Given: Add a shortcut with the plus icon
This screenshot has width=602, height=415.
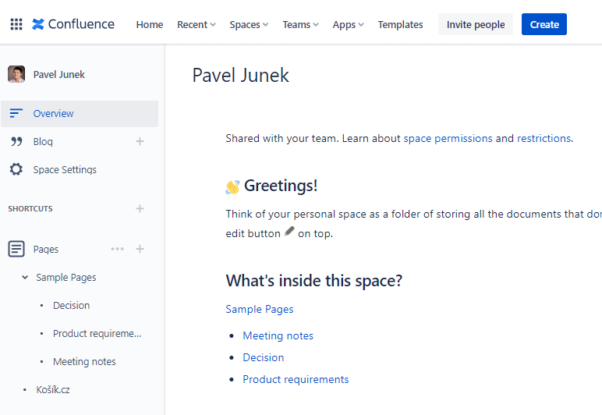Looking at the screenshot, I should (140, 208).
